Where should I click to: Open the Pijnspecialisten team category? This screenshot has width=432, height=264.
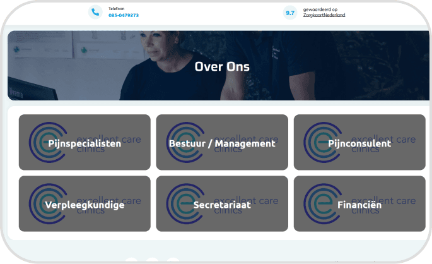click(x=85, y=143)
